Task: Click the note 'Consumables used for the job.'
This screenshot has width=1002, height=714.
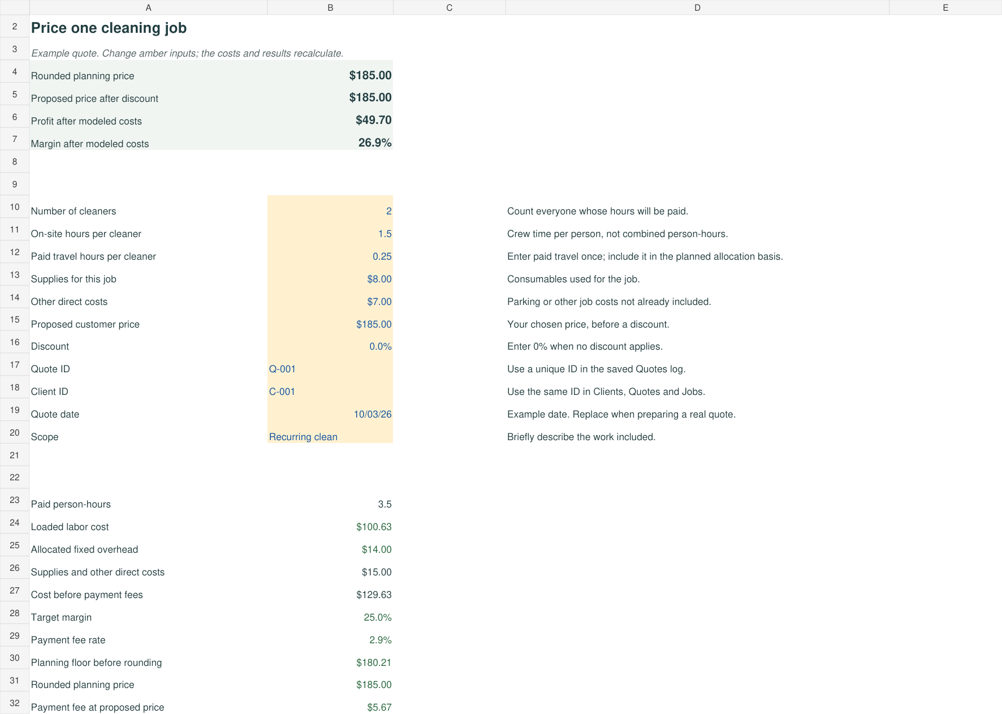Action: [573, 279]
